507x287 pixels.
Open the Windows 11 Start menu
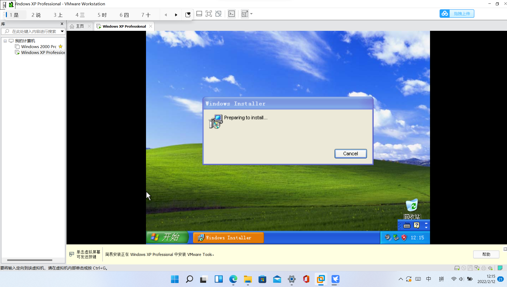(x=175, y=279)
